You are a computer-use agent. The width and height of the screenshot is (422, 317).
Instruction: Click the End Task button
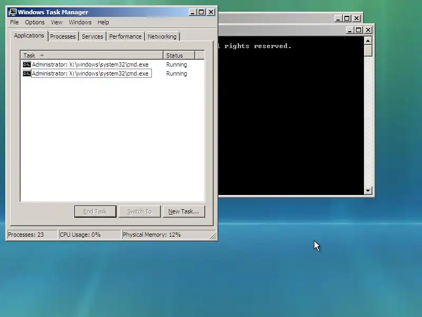coord(95,211)
